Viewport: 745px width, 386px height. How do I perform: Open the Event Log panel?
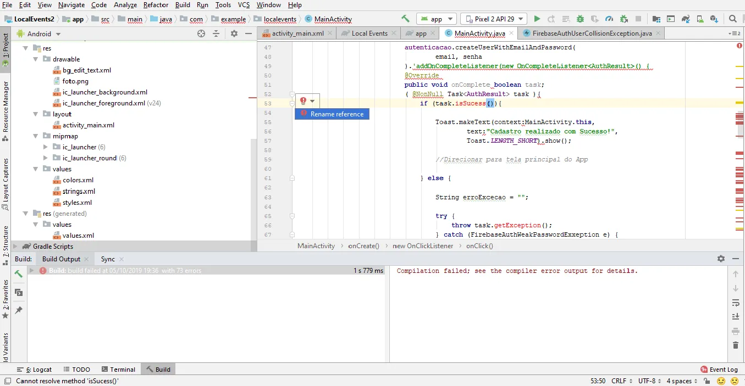[x=719, y=370]
